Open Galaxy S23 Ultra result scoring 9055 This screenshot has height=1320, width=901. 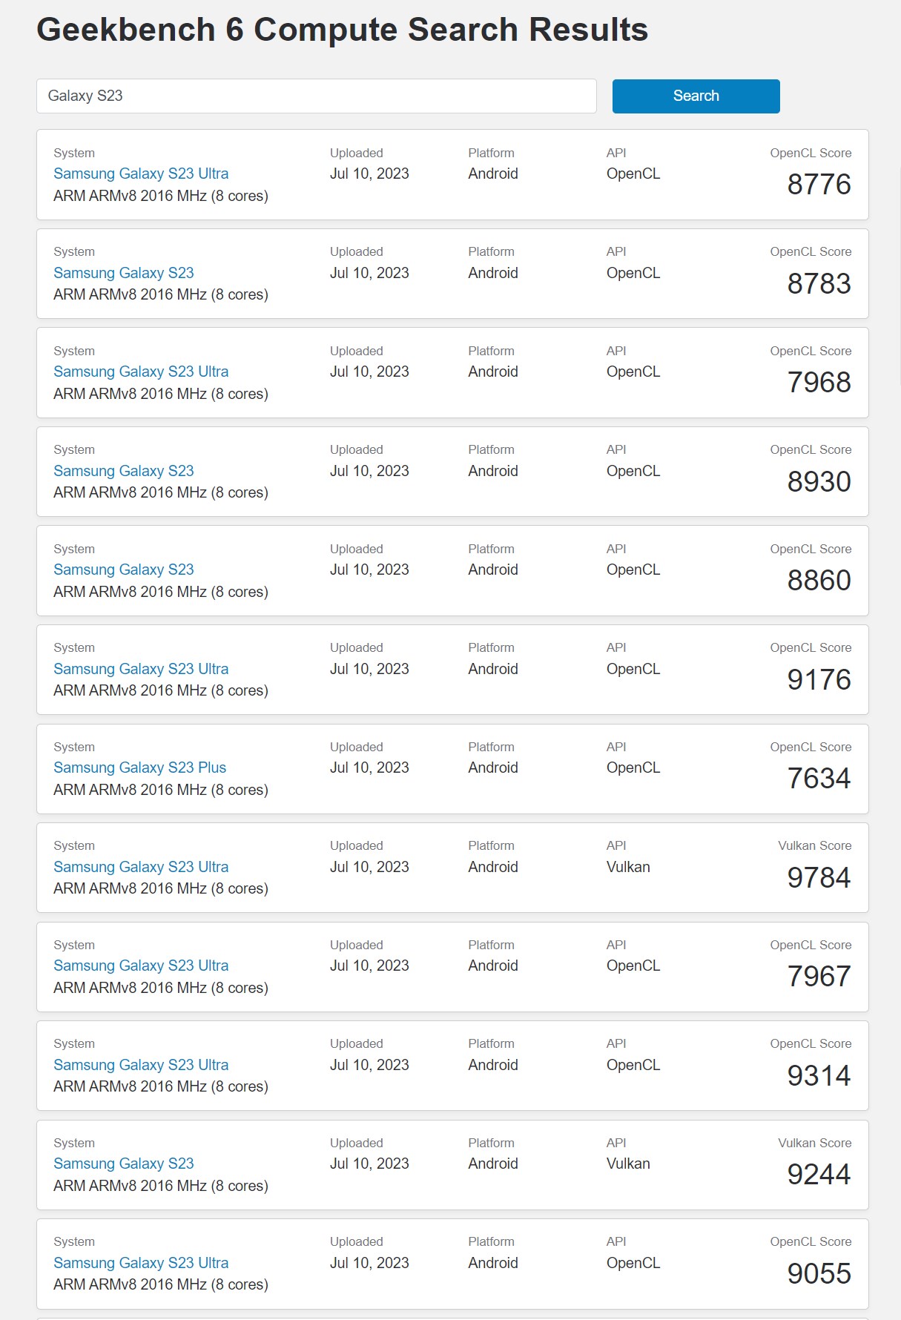[x=141, y=1263]
